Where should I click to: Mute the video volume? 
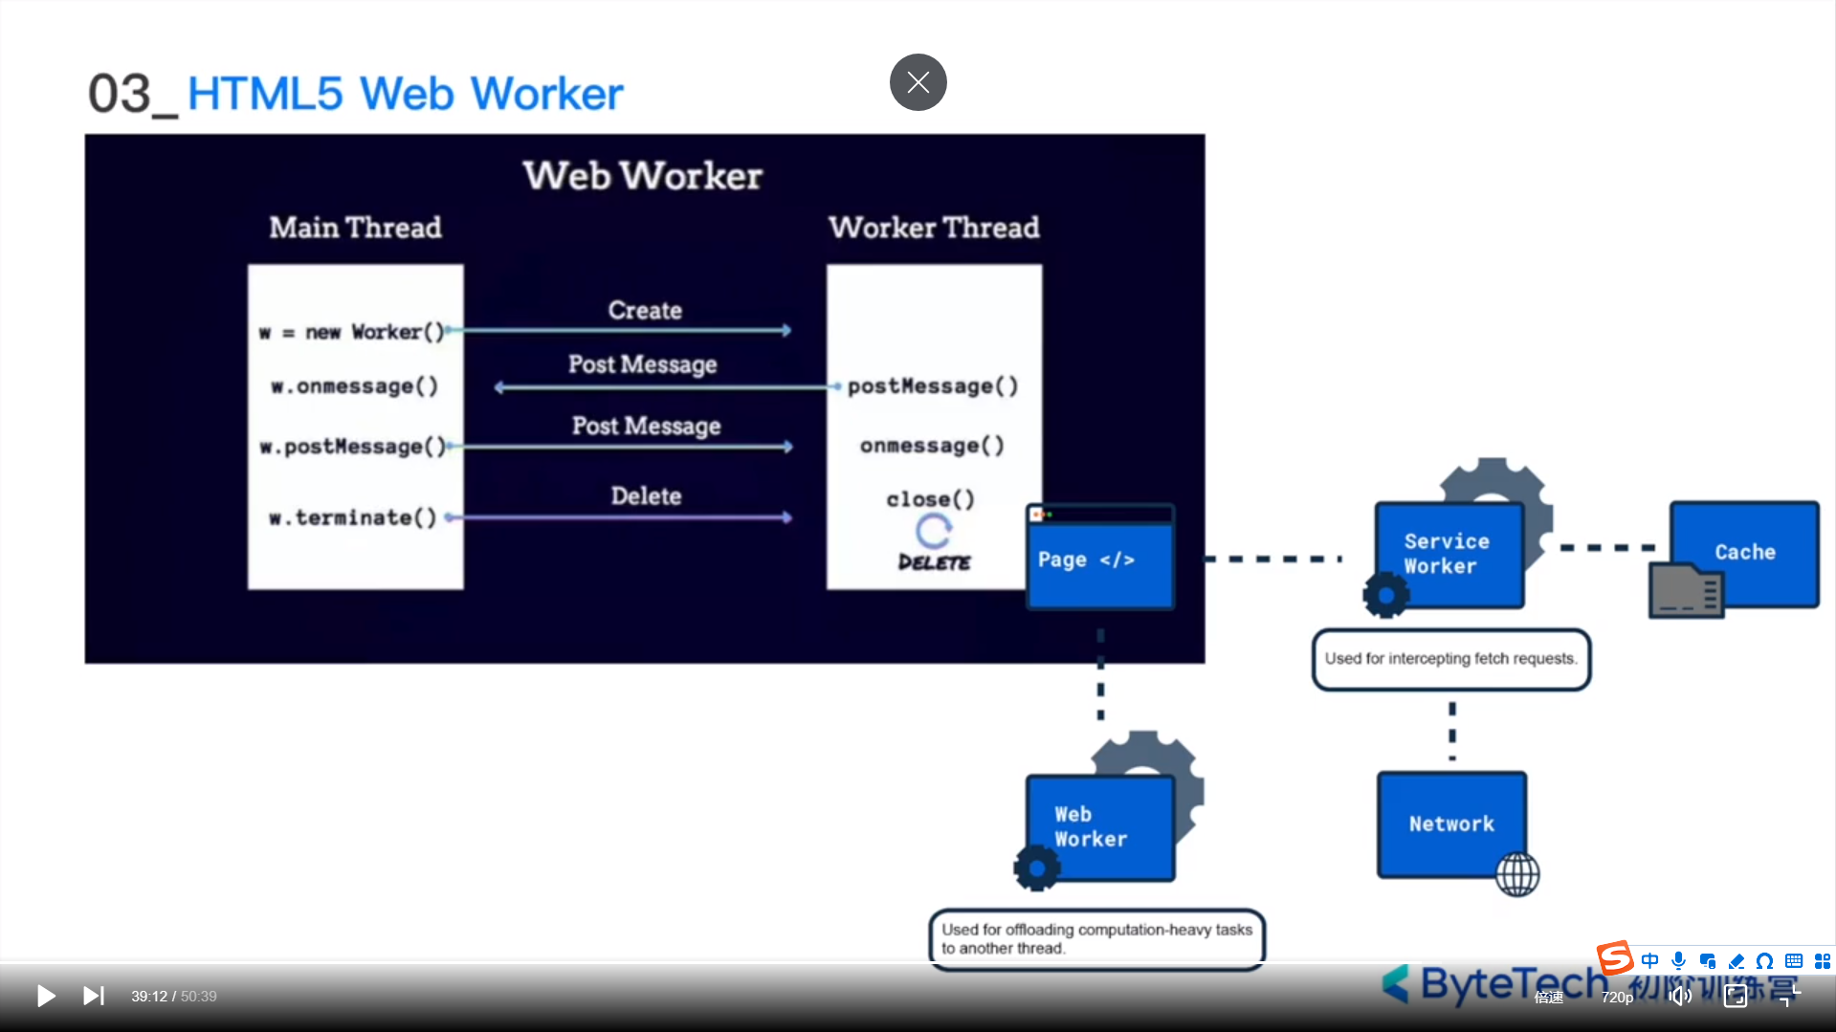pos(1680,996)
